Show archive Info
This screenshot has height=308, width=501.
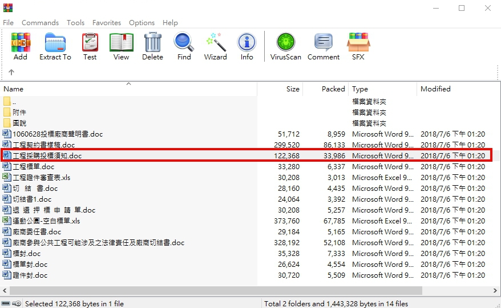[247, 42]
